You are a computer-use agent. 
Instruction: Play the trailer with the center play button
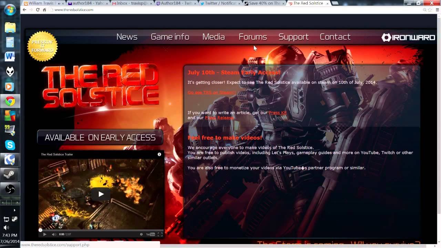point(101,194)
